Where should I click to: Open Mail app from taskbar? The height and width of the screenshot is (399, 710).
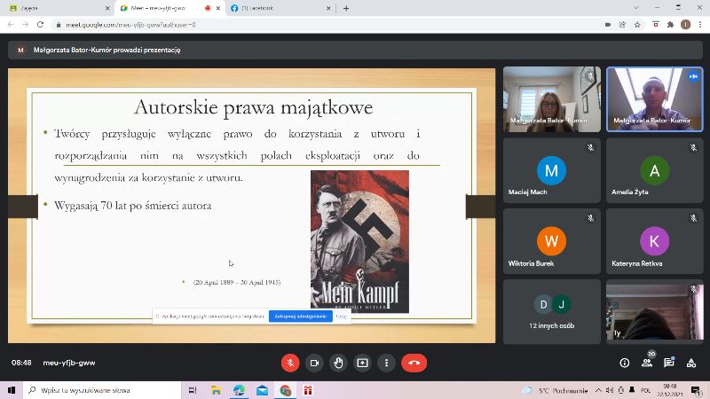262,390
